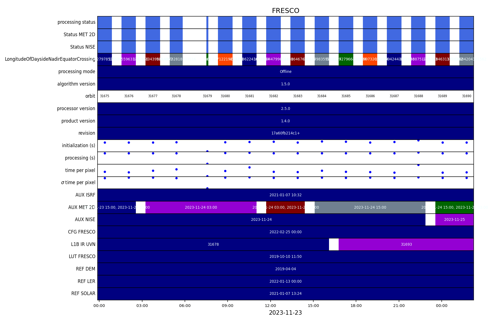Click orbit number 31685

tap(346, 96)
